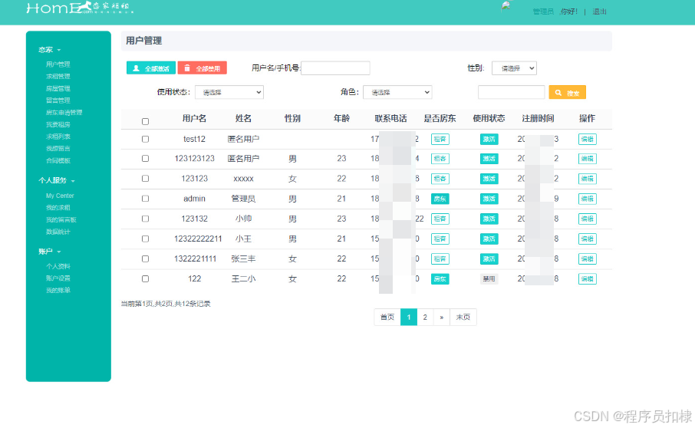The height and width of the screenshot is (428, 695).
Task: Click the Home logo in header
Action: coord(80,8)
